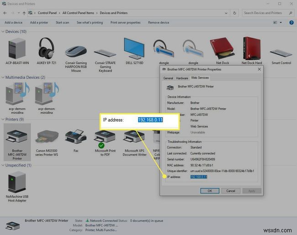Select the Net Dock device icon

(x=223, y=48)
